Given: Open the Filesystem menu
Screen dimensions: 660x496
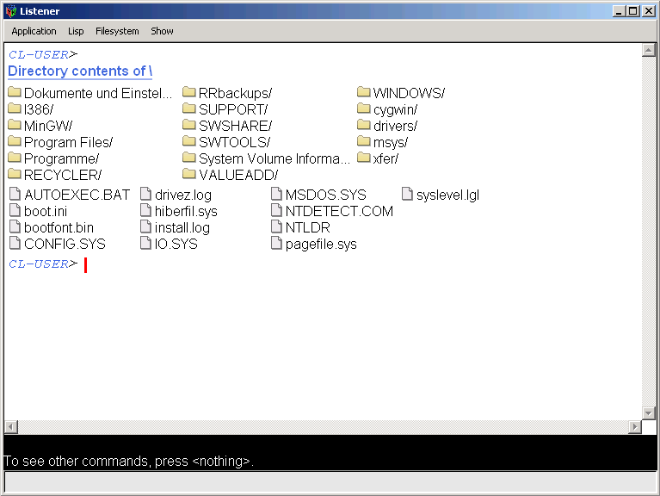Looking at the screenshot, I should [x=117, y=31].
